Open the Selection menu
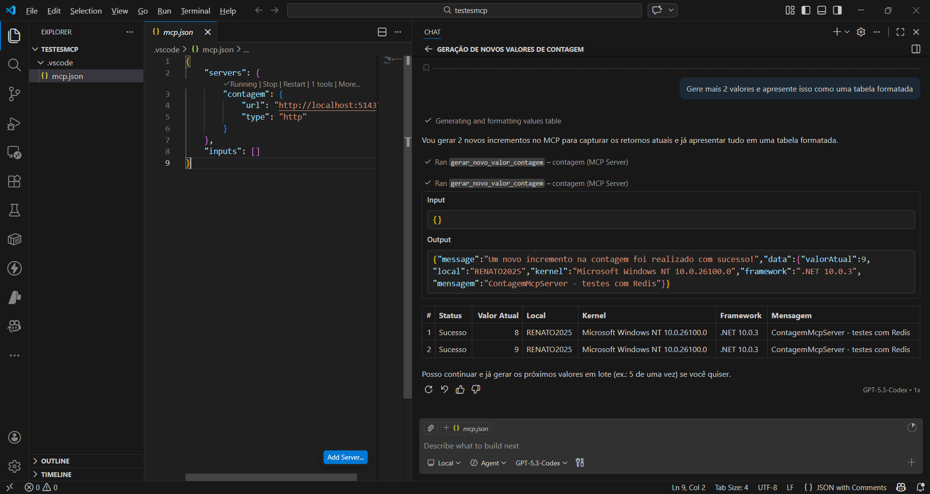 (86, 11)
